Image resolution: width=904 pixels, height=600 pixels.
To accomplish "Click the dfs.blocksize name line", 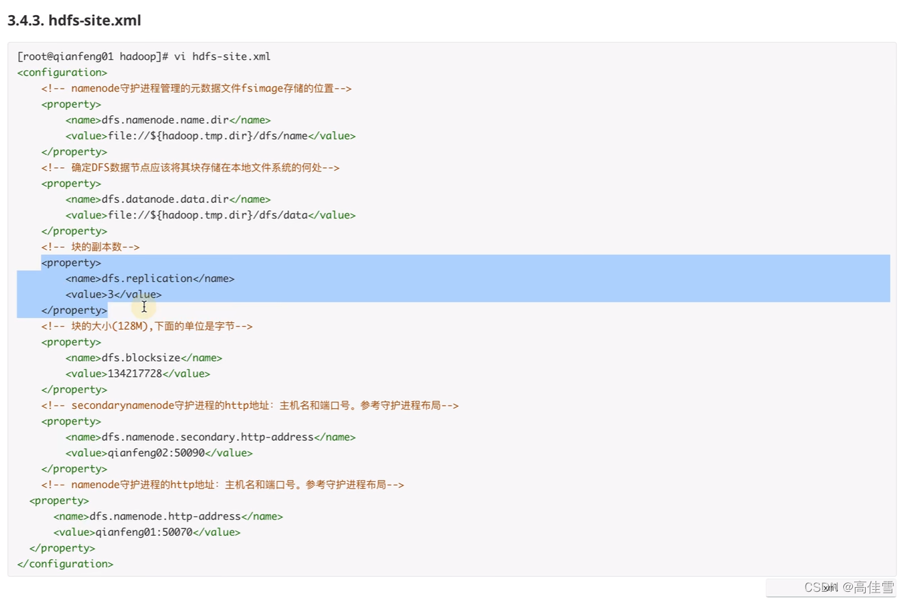I will tap(143, 358).
